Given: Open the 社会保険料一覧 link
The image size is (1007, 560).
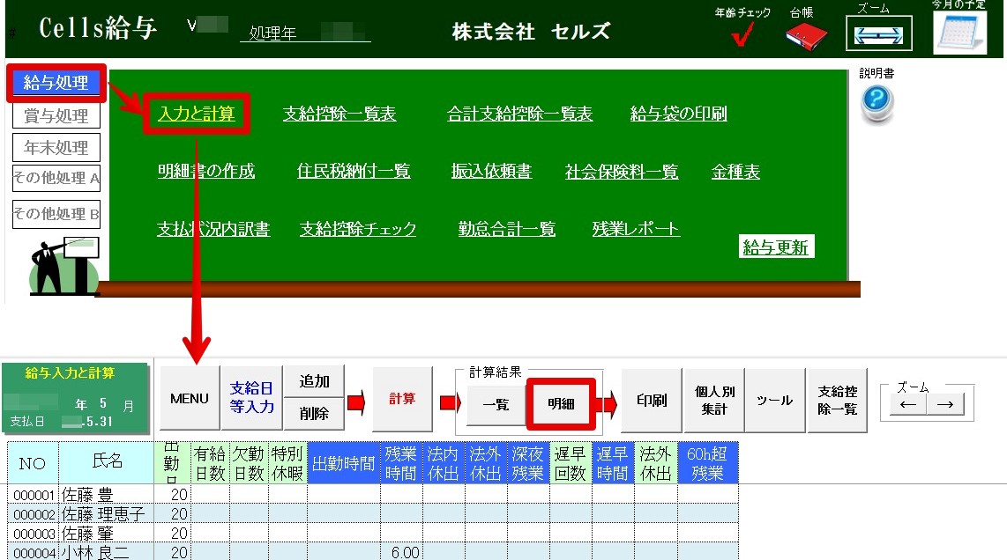Looking at the screenshot, I should [622, 172].
